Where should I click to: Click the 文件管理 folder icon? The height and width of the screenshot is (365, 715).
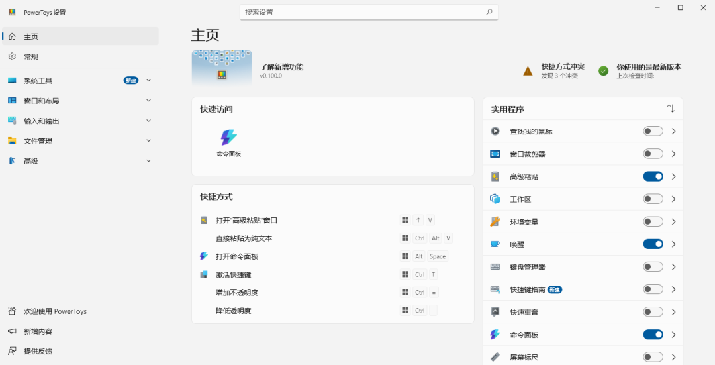click(13, 140)
